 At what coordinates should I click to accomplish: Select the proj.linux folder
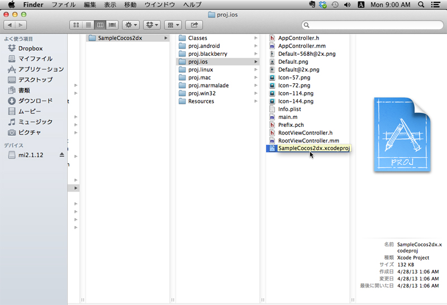pos(217,70)
